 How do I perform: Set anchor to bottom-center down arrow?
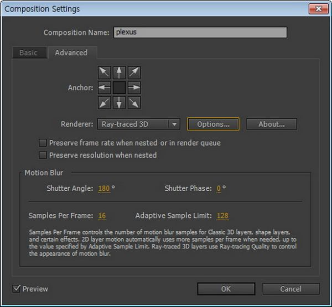(119, 103)
